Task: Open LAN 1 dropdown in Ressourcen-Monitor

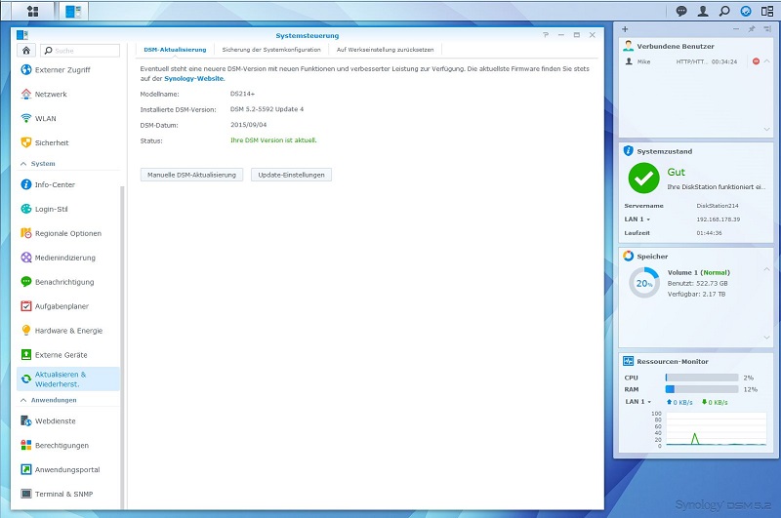Action: coord(638,402)
